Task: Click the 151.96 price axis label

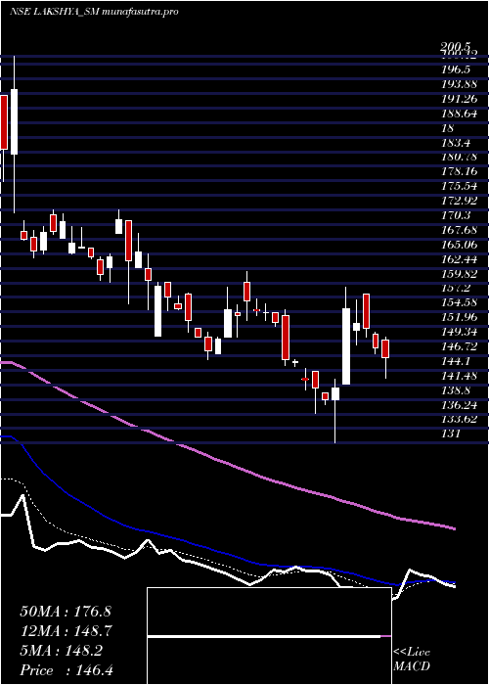Action: [460, 317]
